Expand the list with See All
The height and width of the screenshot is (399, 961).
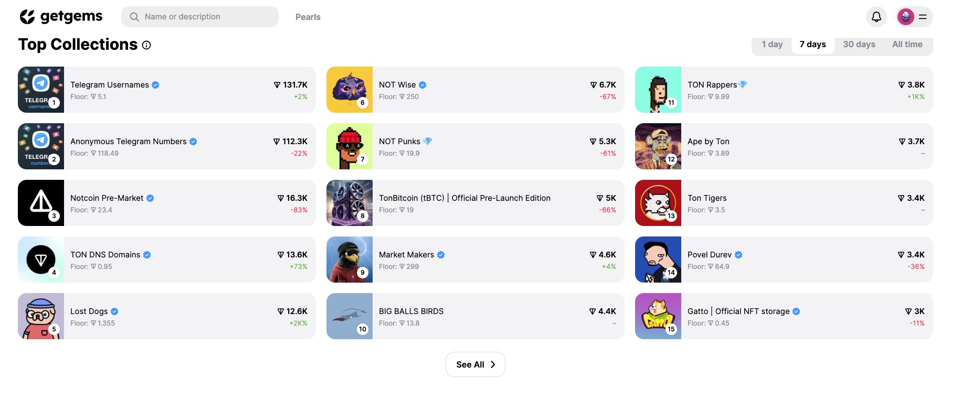[x=475, y=364]
